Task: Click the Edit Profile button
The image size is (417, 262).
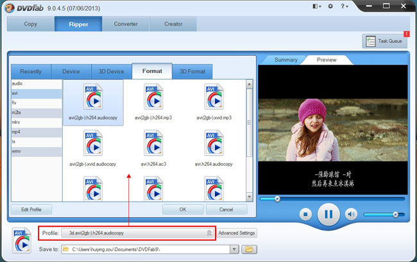Action: coord(31,209)
